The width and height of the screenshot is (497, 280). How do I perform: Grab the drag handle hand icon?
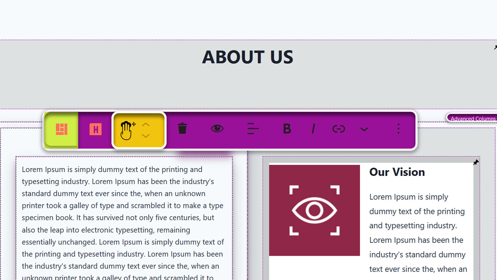point(127,130)
